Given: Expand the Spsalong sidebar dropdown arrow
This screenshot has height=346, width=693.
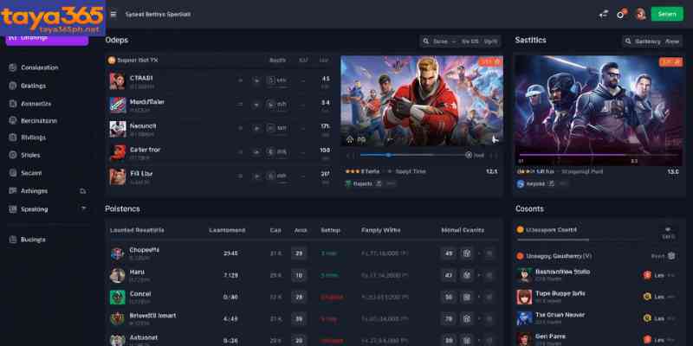Looking at the screenshot, I should [83, 208].
